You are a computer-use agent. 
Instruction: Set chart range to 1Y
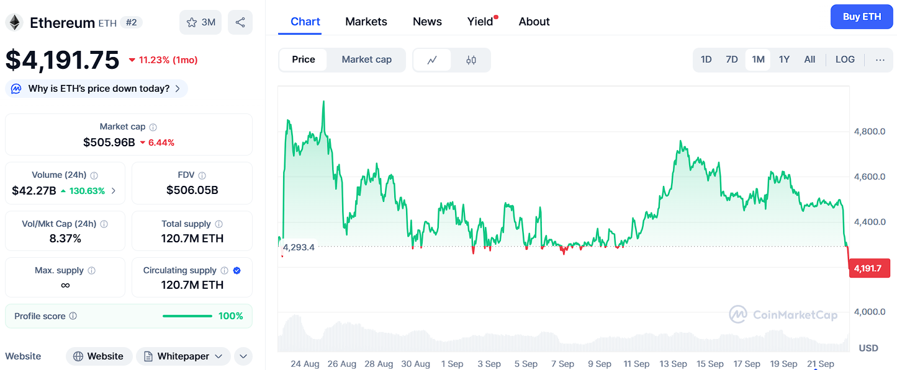784,60
